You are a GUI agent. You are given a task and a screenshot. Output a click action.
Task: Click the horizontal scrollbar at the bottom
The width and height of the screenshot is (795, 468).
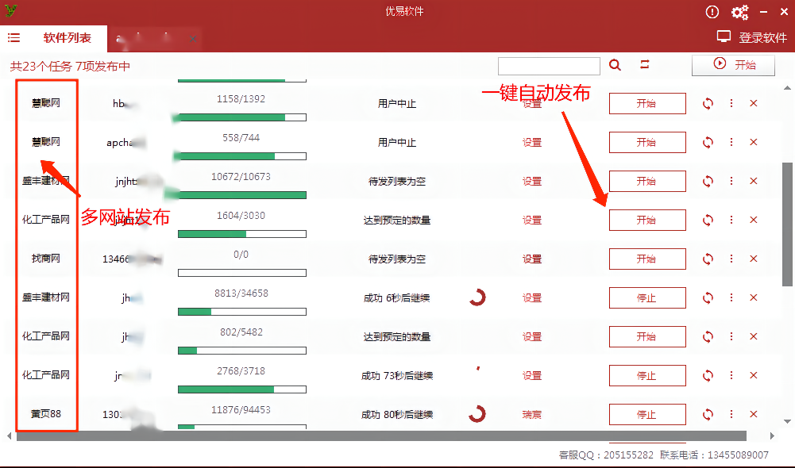coord(381,436)
